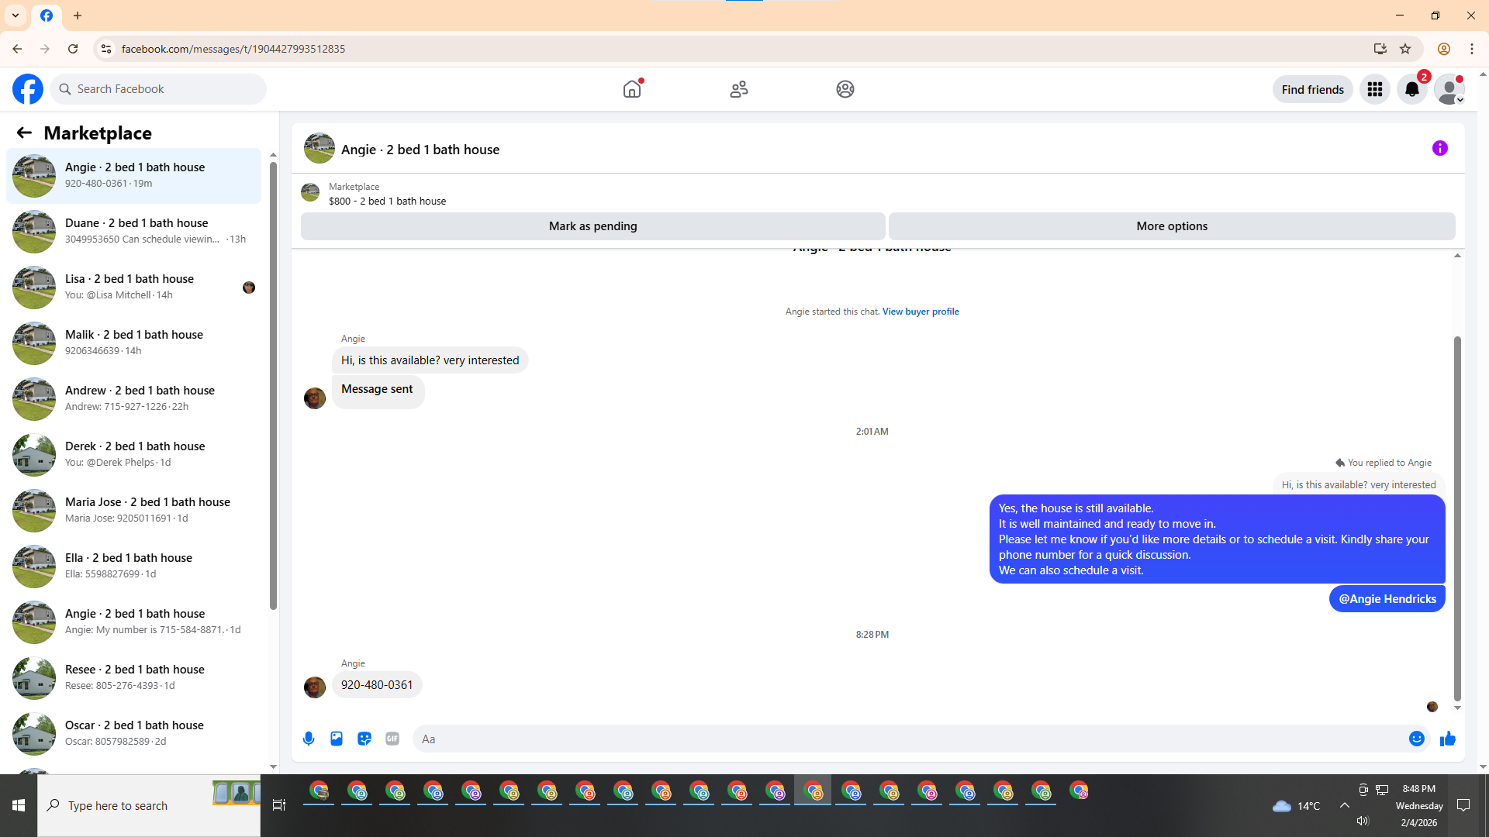The width and height of the screenshot is (1489, 837).
Task: Open Duane's 2 bed 1 bath chat
Action: [136, 231]
